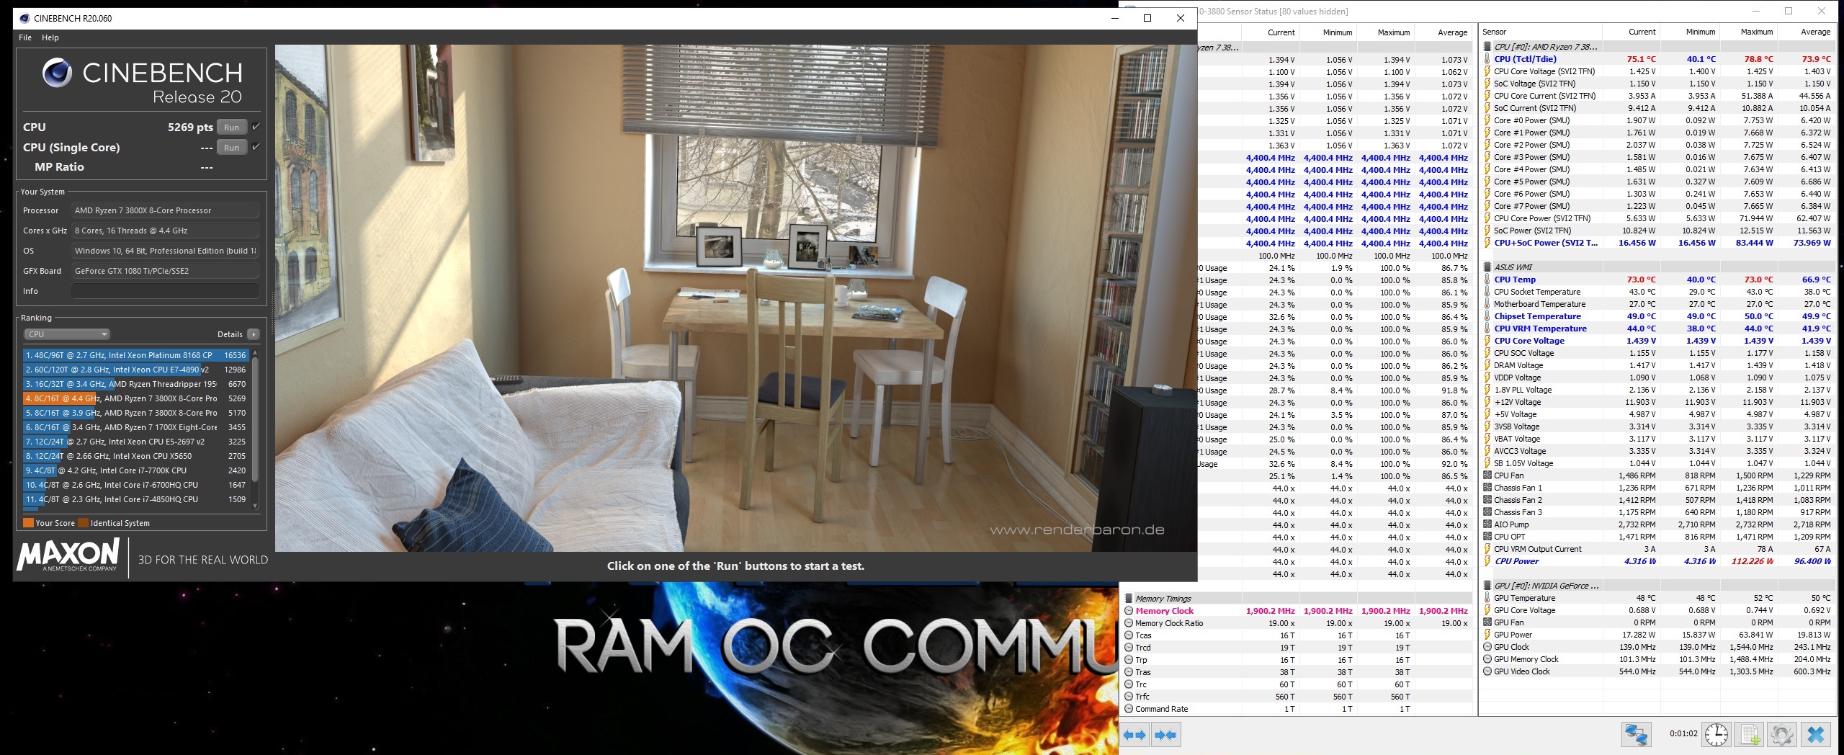Click the circle icon beside Memory Clock
Image resolution: width=1844 pixels, height=755 pixels.
click(x=1129, y=611)
